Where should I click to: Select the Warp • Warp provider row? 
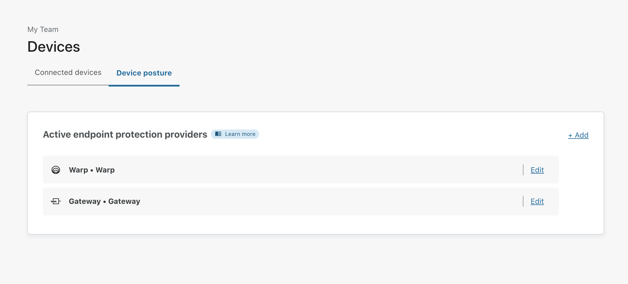(290, 170)
